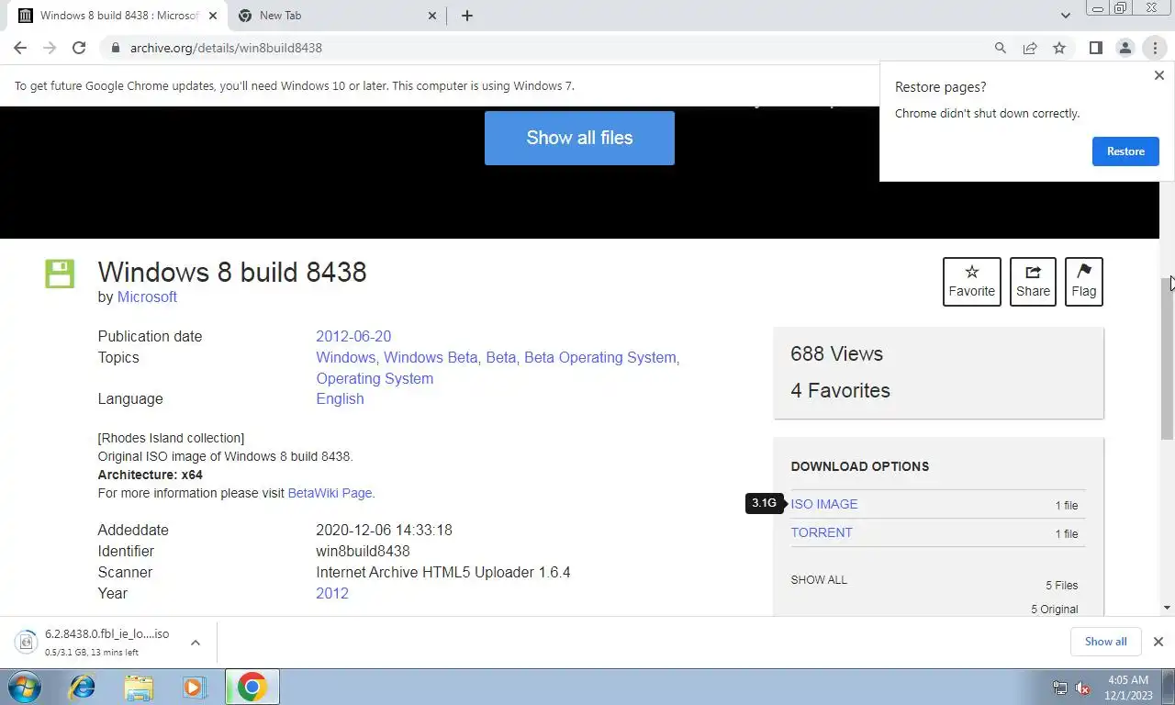The image size is (1175, 705).
Task: Click the browser forward arrow
Action: click(50, 48)
